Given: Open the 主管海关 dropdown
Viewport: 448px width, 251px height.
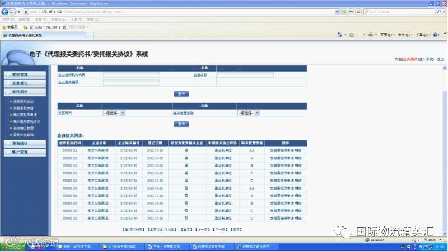Looking at the screenshot, I should pyautogui.click(x=114, y=113).
